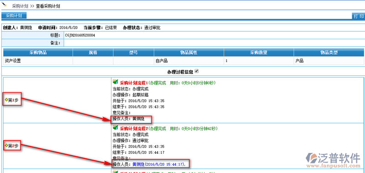Click the 打印 button
The height and width of the screenshot is (173, 365).
(359, 16)
